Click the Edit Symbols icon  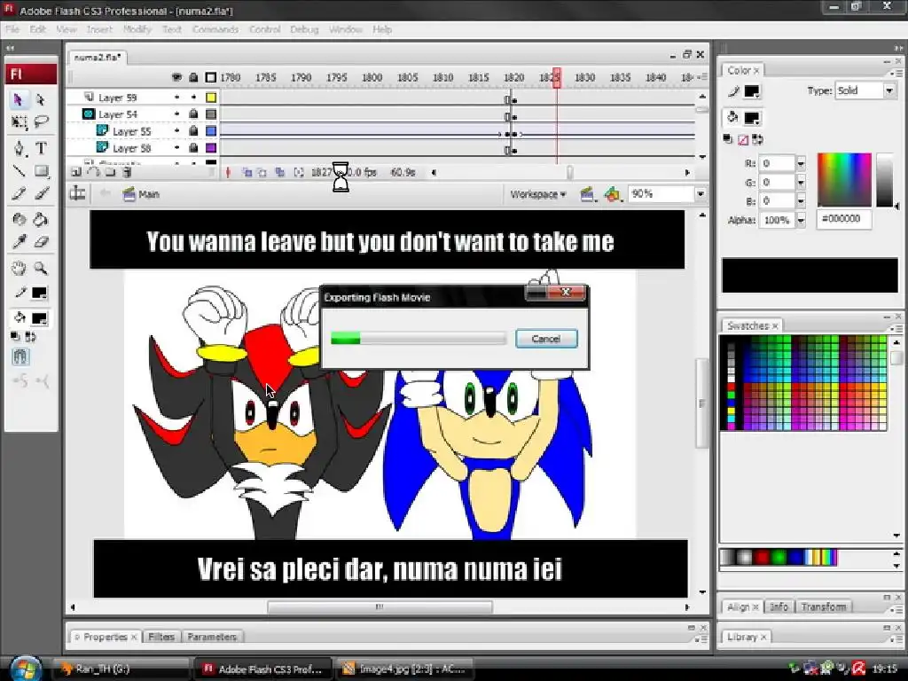[x=613, y=194]
